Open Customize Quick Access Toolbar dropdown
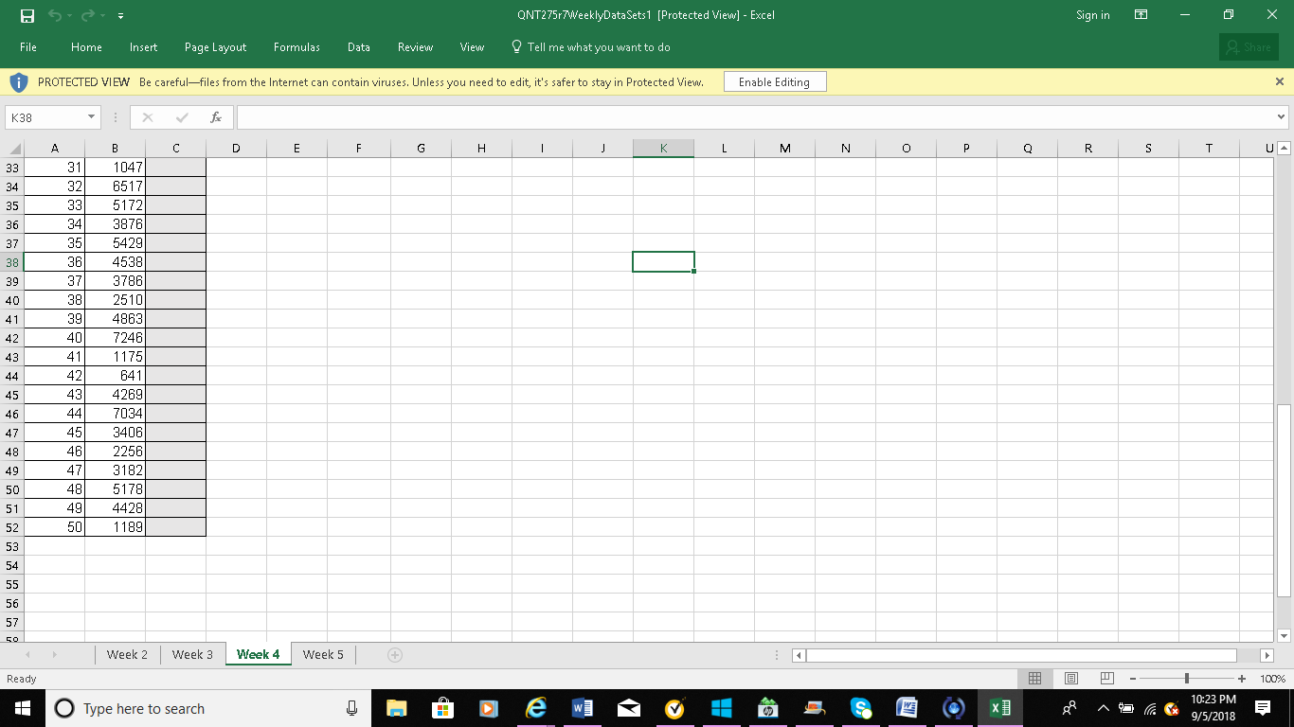The image size is (1294, 727). pyautogui.click(x=121, y=17)
